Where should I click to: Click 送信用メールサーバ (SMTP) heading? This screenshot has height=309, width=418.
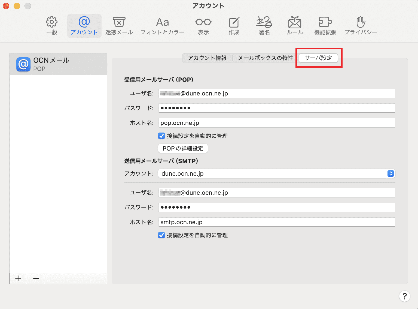(x=161, y=161)
